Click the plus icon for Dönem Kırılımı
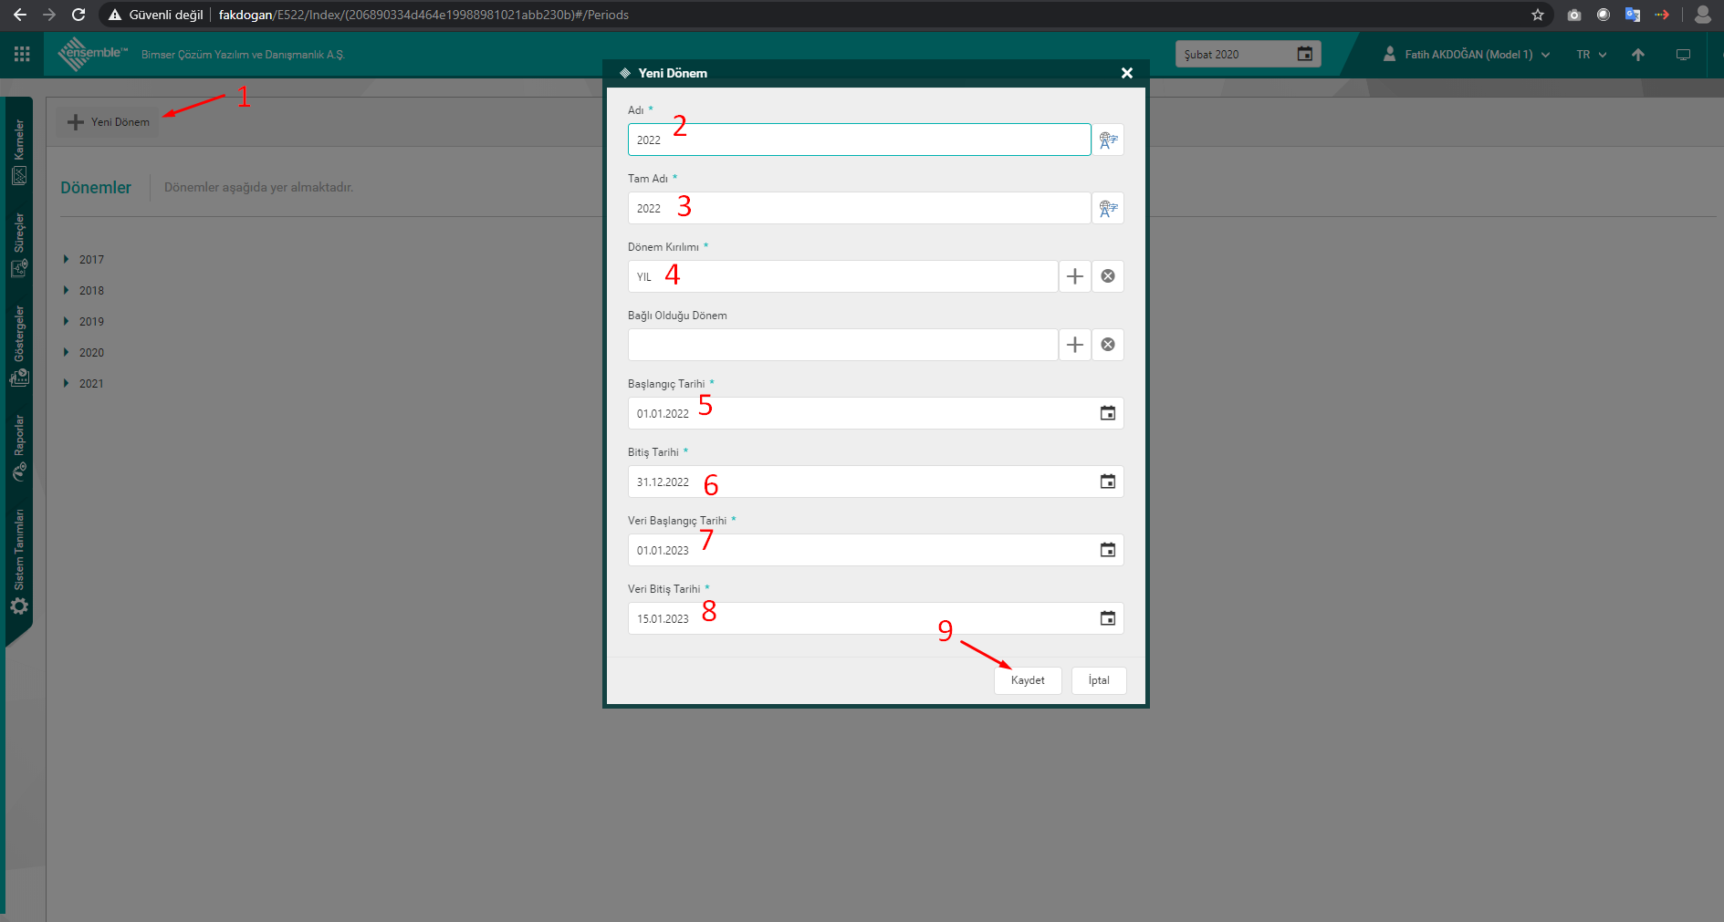The image size is (1724, 922). pos(1075,276)
